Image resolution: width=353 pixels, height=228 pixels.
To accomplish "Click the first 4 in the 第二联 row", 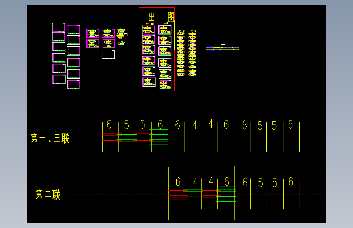I will pyautogui.click(x=195, y=182).
